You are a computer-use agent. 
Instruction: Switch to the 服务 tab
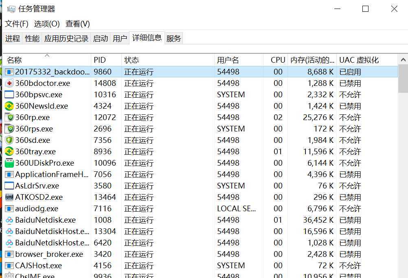coord(173,39)
